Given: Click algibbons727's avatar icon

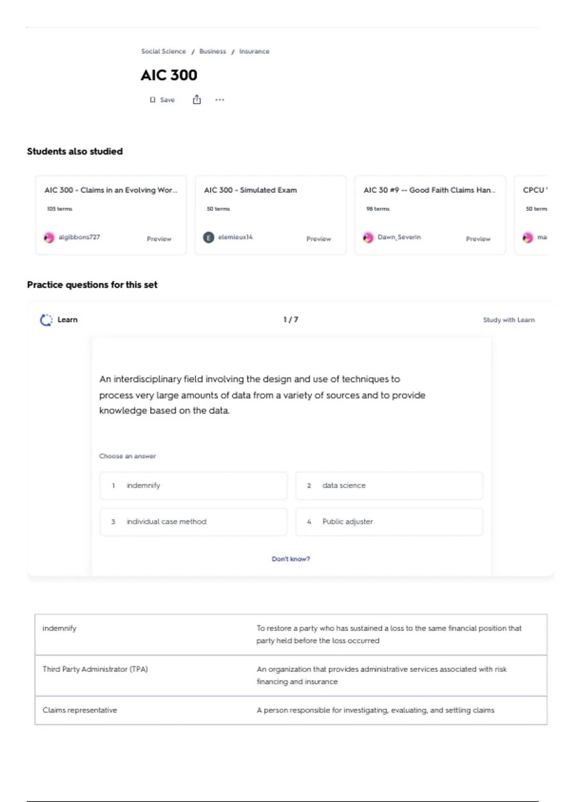Looking at the screenshot, I should coord(49,237).
